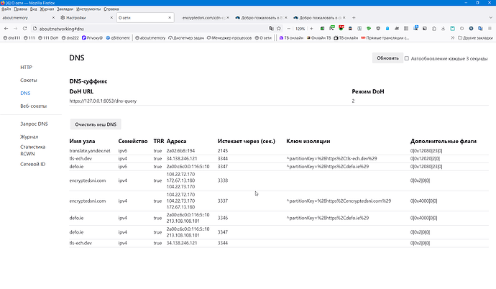
Task: Close the about:memory tab
Action: coord(53,18)
